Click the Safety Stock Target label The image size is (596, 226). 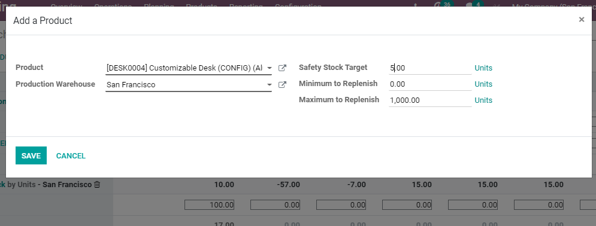point(333,68)
